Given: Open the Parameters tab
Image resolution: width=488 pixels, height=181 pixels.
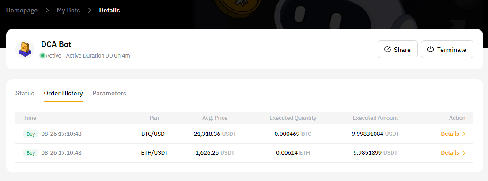Looking at the screenshot, I should click(109, 93).
